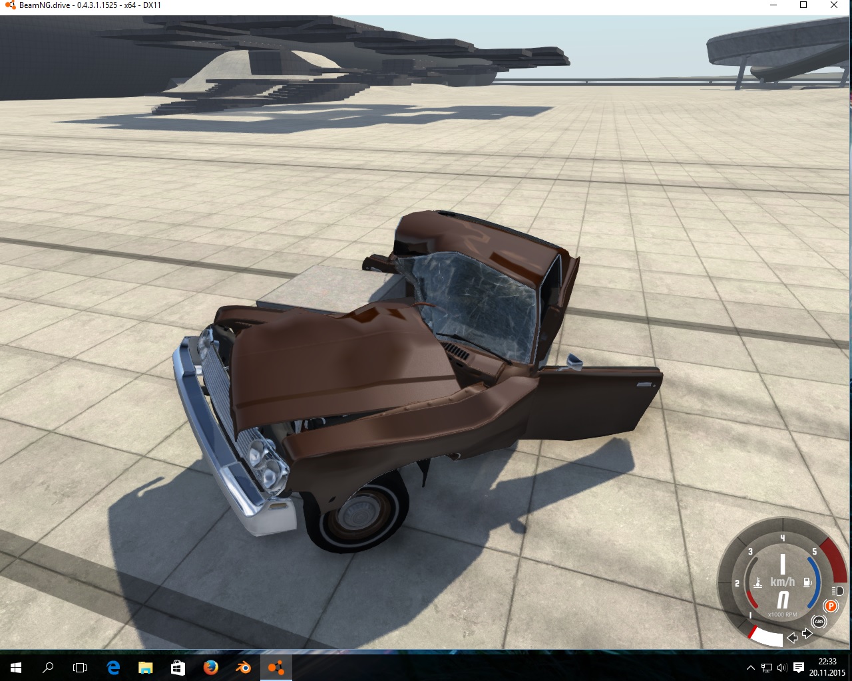Image resolution: width=852 pixels, height=681 pixels.
Task: Click the x1000 RPM label
Action: (x=782, y=614)
